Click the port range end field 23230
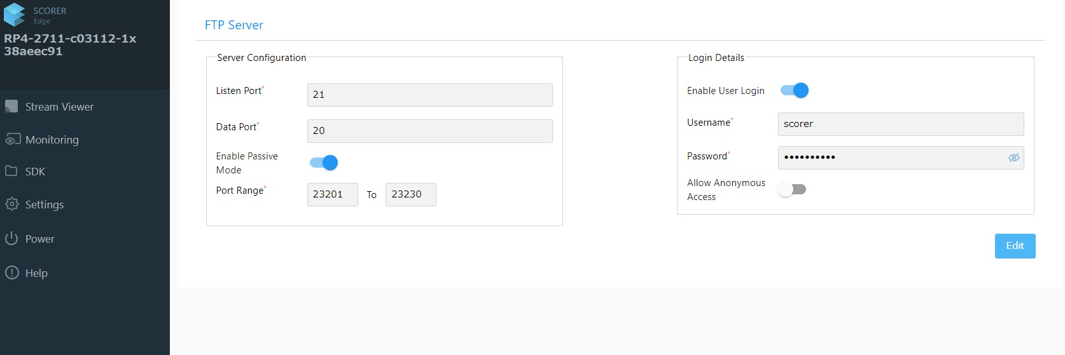 [x=410, y=194]
